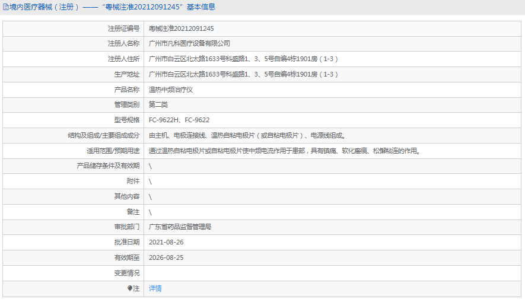The height and width of the screenshot is (302, 525).
Task: Click the 注册证编号 label
Action: (x=123, y=28)
